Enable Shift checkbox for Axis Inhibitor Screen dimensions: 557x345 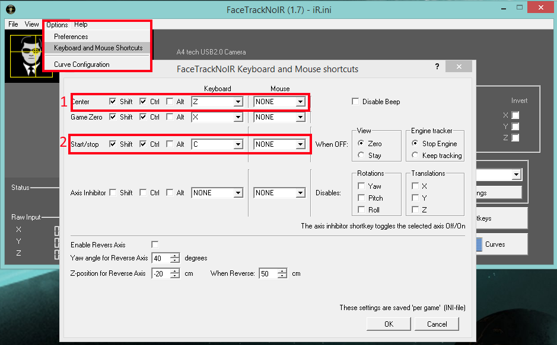pos(113,193)
